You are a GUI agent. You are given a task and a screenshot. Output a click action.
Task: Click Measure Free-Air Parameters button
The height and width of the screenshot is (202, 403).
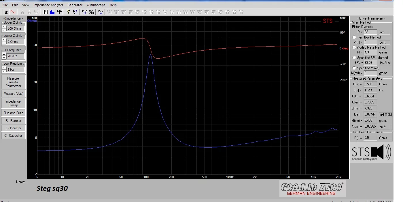tap(13, 82)
